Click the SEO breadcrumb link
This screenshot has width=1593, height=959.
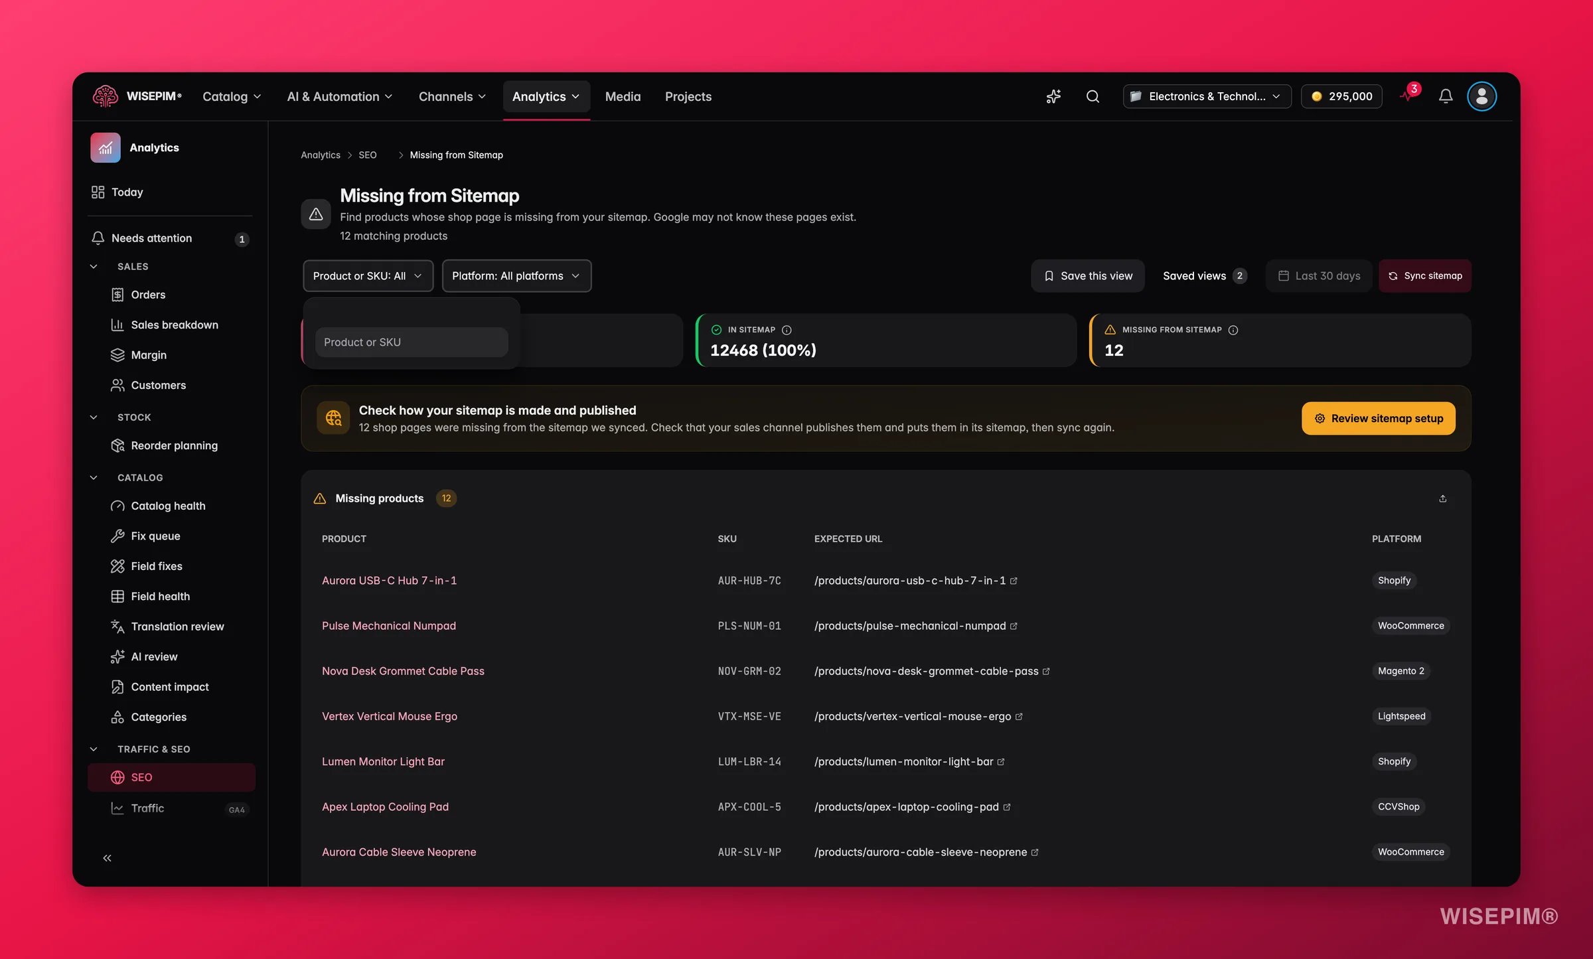368,155
